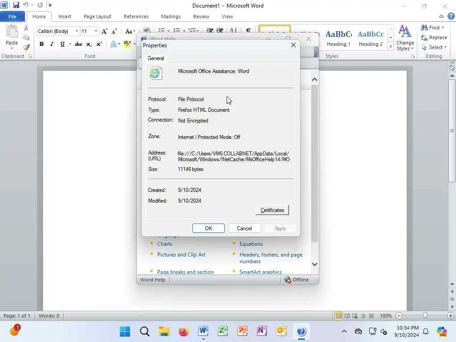The height and width of the screenshot is (342, 456).
Task: Click the Undo arrow icon
Action: [25, 5]
